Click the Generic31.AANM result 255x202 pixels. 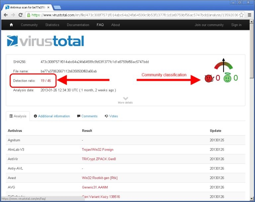pos(95,187)
